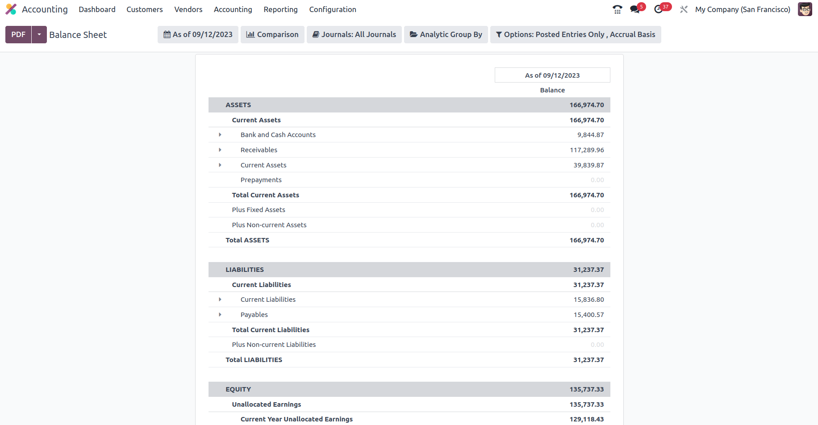The image size is (818, 425).
Task: Click the Total ASSETS row
Action: [409, 240]
